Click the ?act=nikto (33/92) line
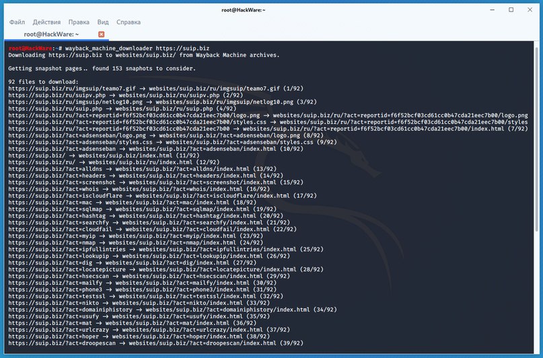Viewport: 543px width, 358px height. coord(139,303)
